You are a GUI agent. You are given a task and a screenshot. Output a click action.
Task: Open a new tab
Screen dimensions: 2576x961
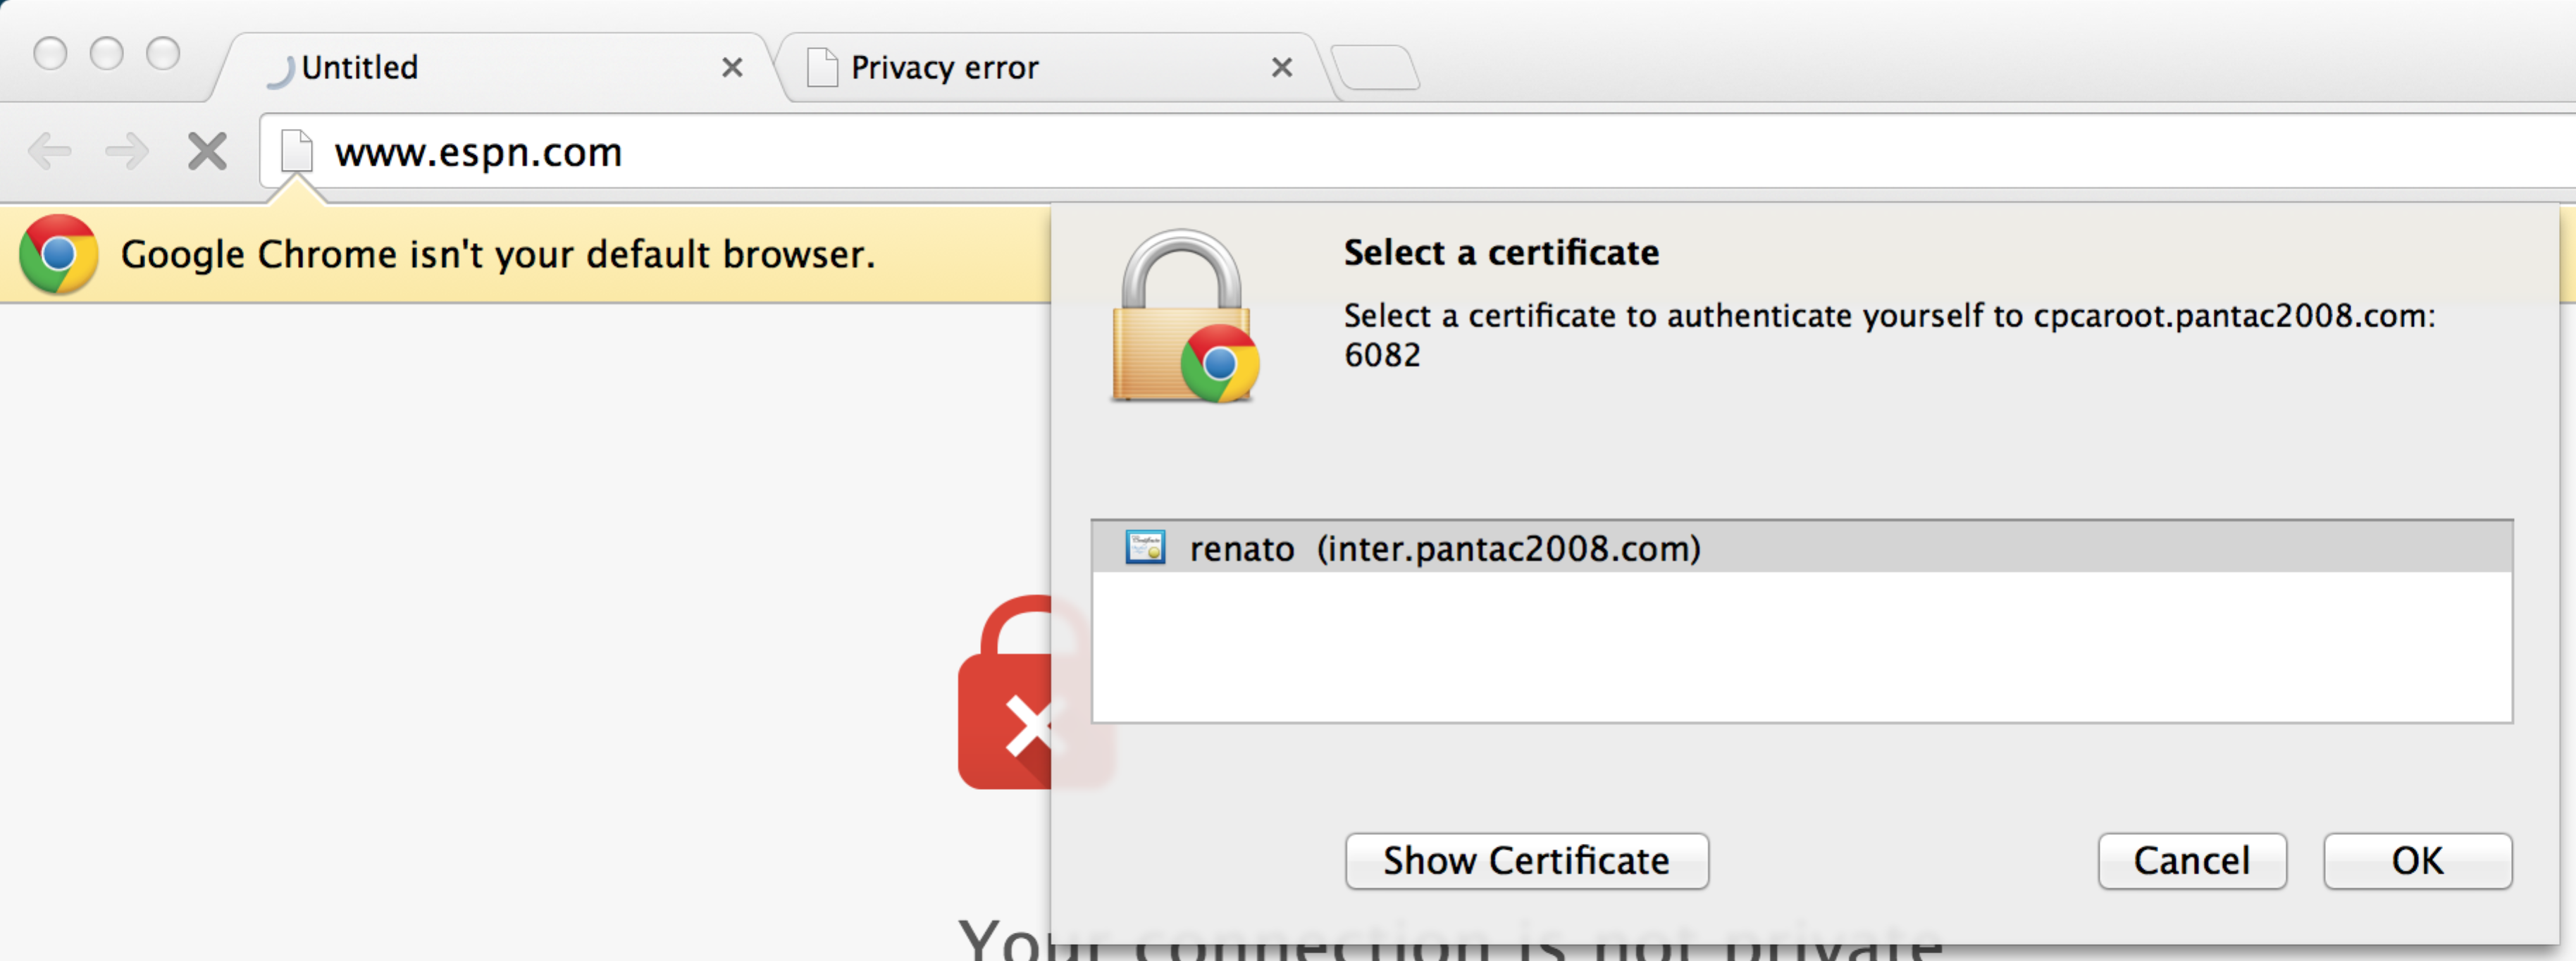click(x=1376, y=67)
